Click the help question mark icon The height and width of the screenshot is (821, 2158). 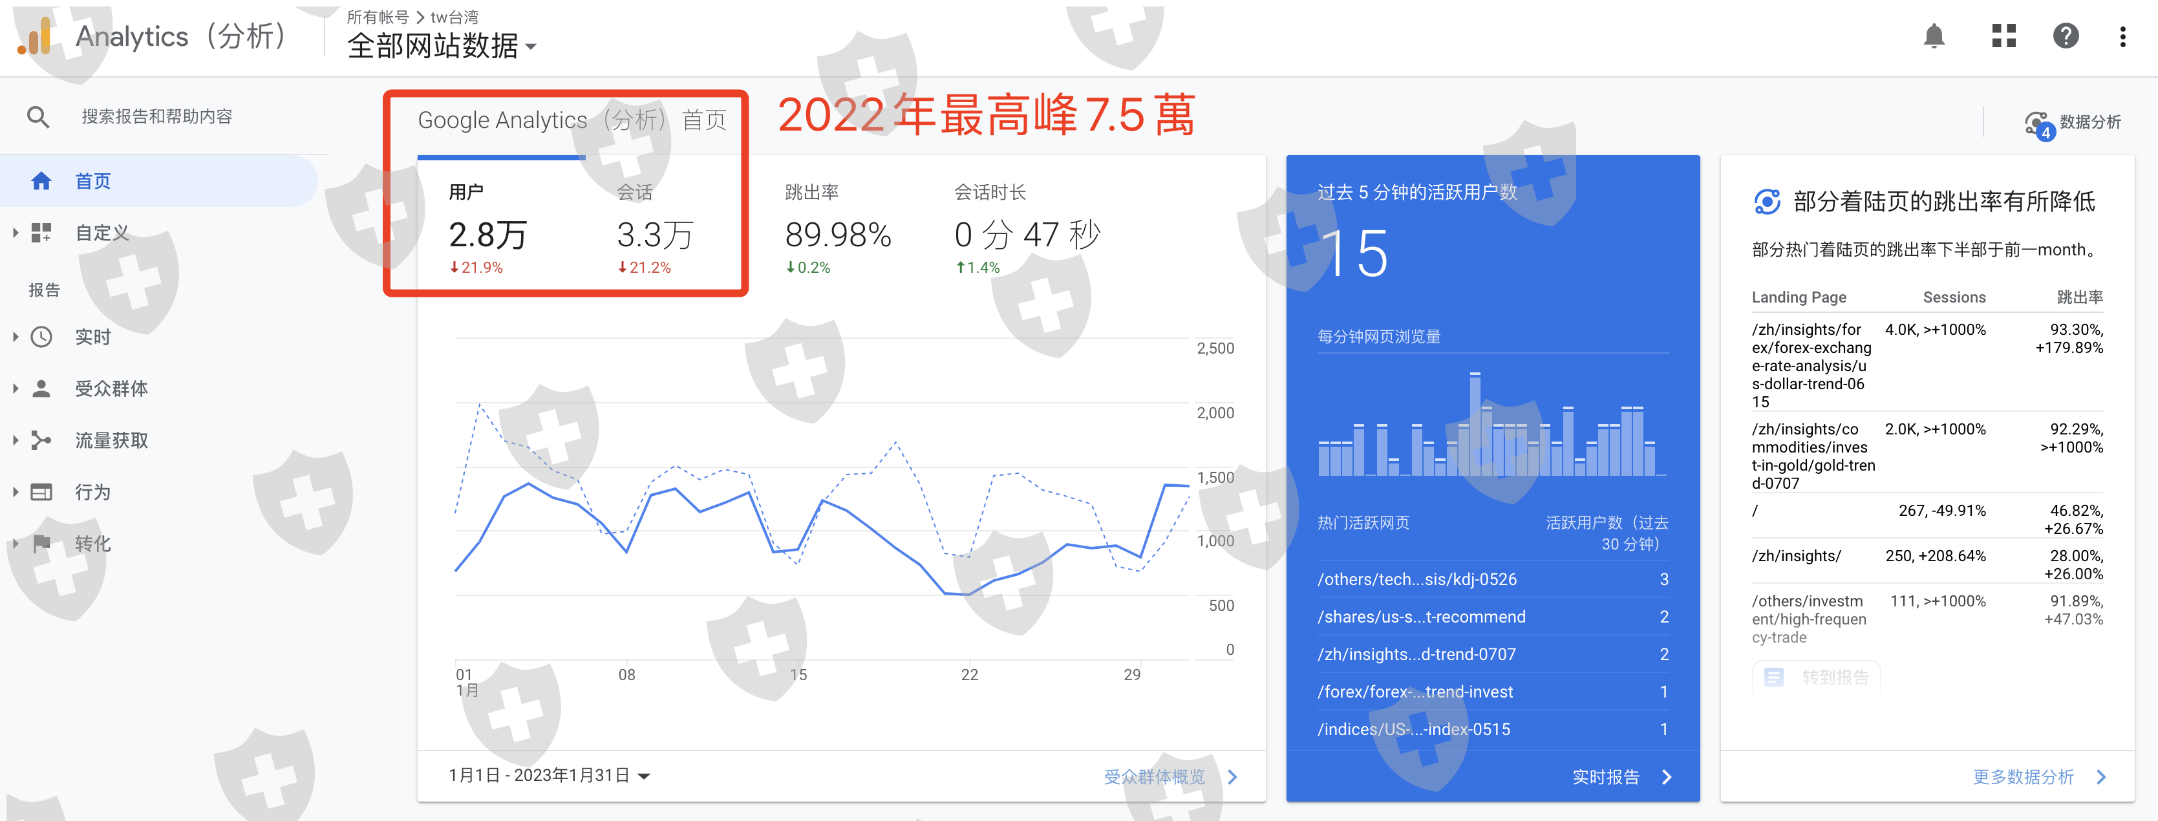click(2065, 36)
